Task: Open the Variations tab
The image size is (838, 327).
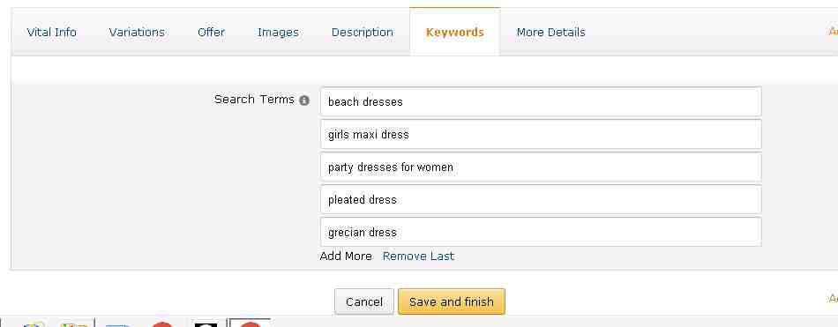Action: point(137,33)
